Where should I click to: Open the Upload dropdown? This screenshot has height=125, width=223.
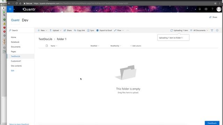(x=55, y=30)
